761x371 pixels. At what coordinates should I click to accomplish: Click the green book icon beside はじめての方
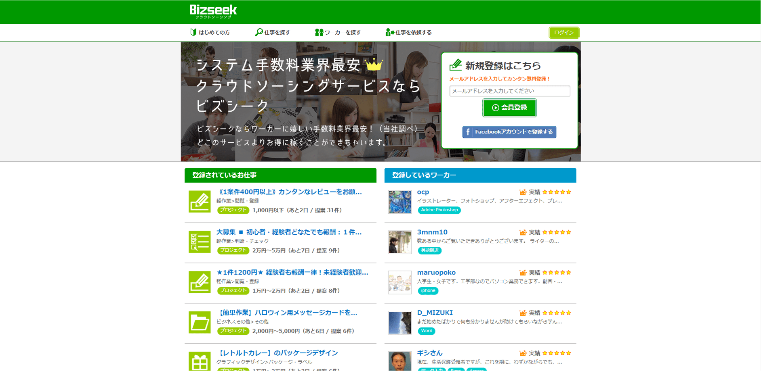click(x=193, y=32)
